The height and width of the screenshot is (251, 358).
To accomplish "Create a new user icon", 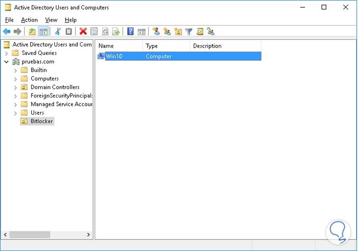I will [156, 31].
